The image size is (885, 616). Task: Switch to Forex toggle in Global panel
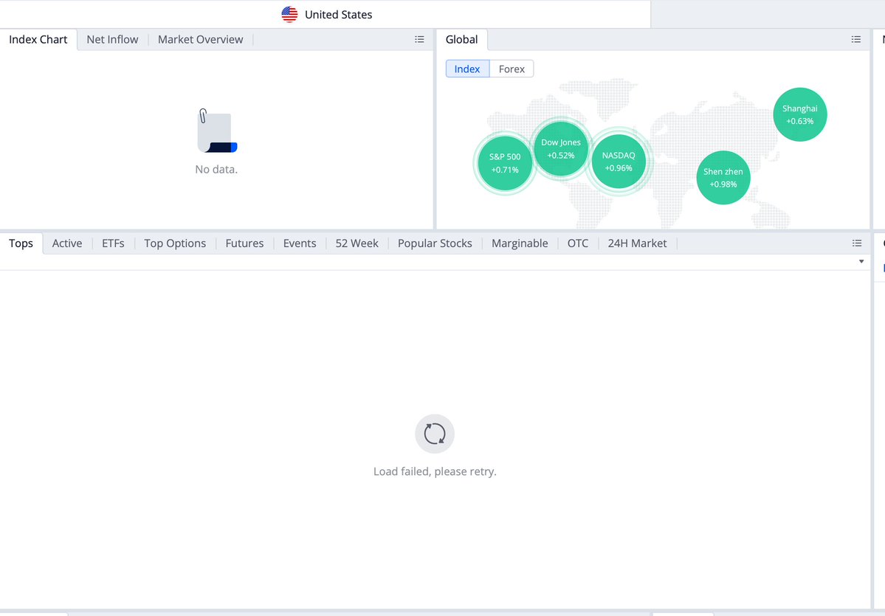[x=512, y=69]
